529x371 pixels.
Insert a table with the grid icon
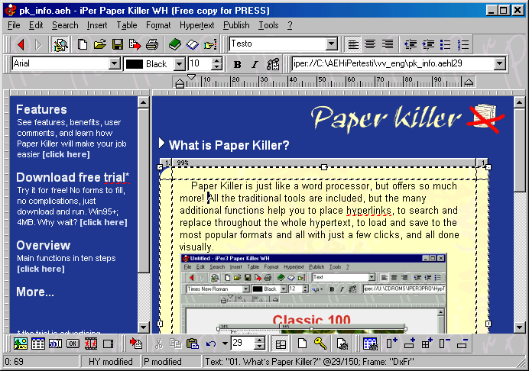(x=38, y=344)
